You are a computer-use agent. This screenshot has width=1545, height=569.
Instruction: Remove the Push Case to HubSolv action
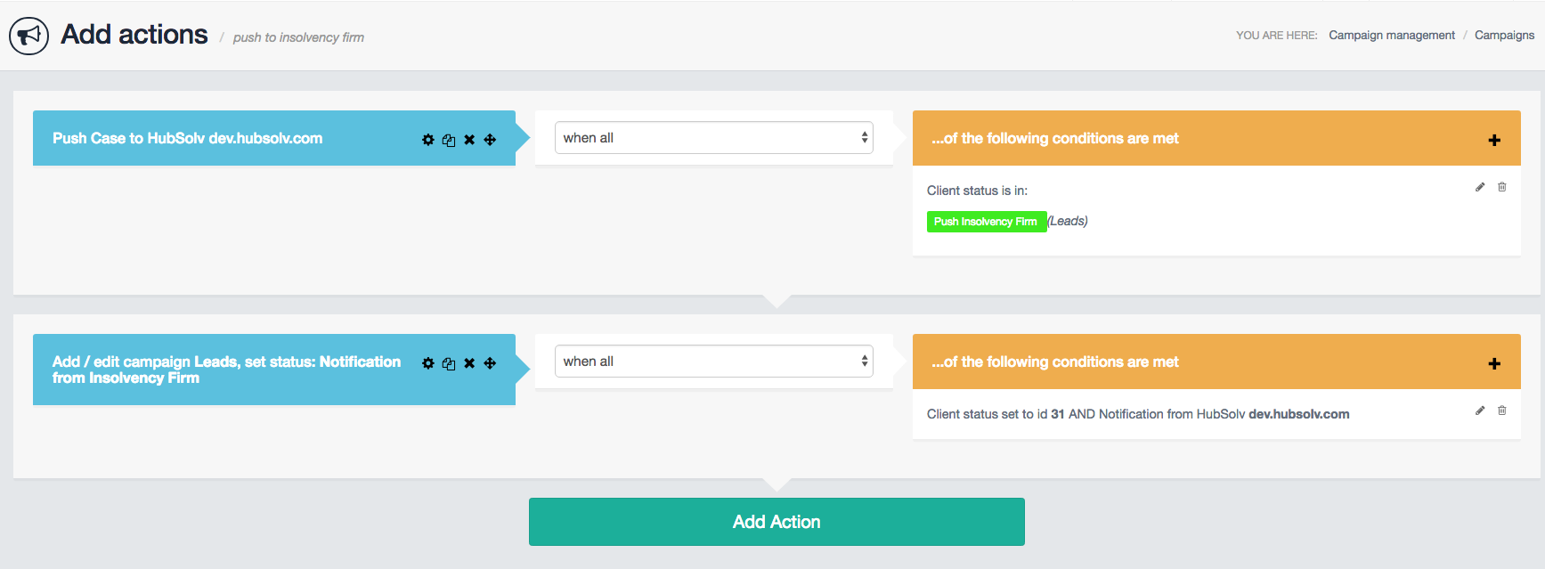click(x=469, y=140)
